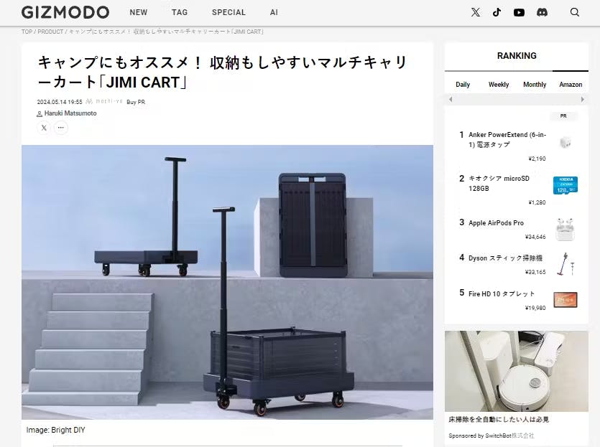Select the Amazon ranking tab
The image size is (600, 447).
pyautogui.click(x=571, y=85)
